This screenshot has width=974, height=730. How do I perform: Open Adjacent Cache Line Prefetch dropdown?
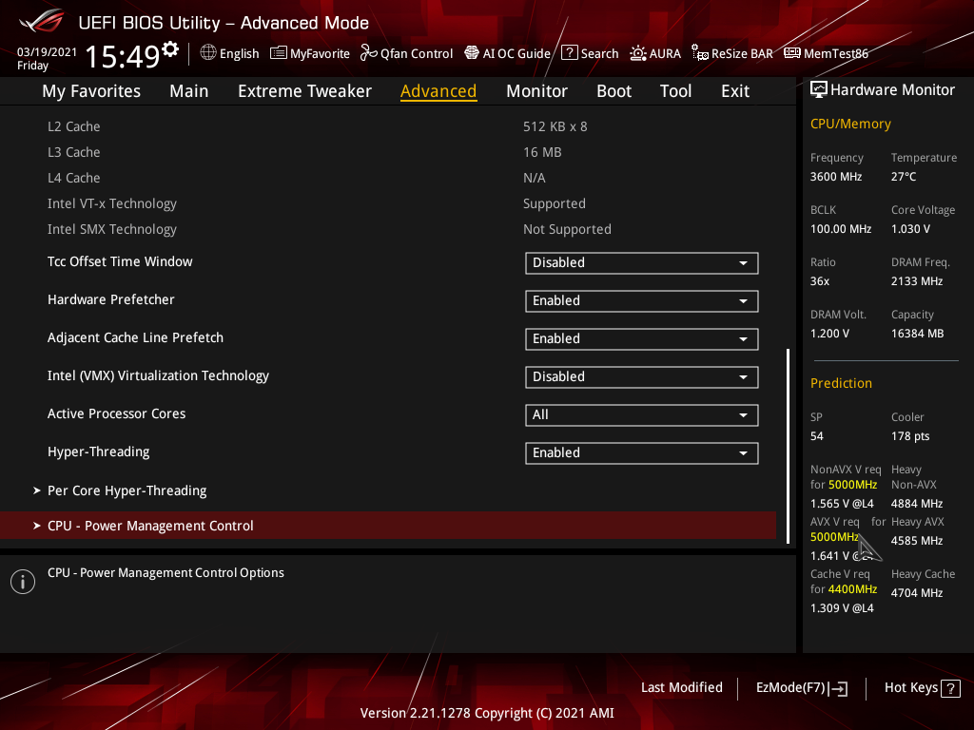642,339
